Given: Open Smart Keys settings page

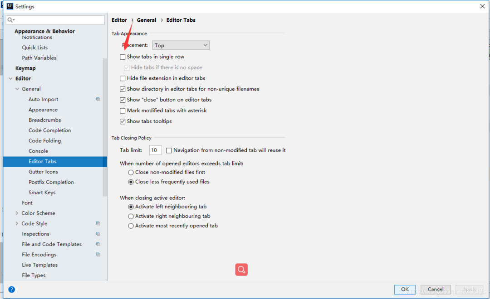Looking at the screenshot, I should (42, 193).
